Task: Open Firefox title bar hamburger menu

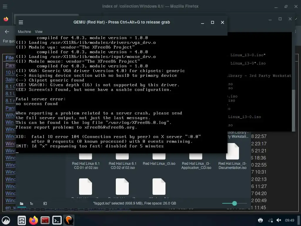Action: (5, 6)
